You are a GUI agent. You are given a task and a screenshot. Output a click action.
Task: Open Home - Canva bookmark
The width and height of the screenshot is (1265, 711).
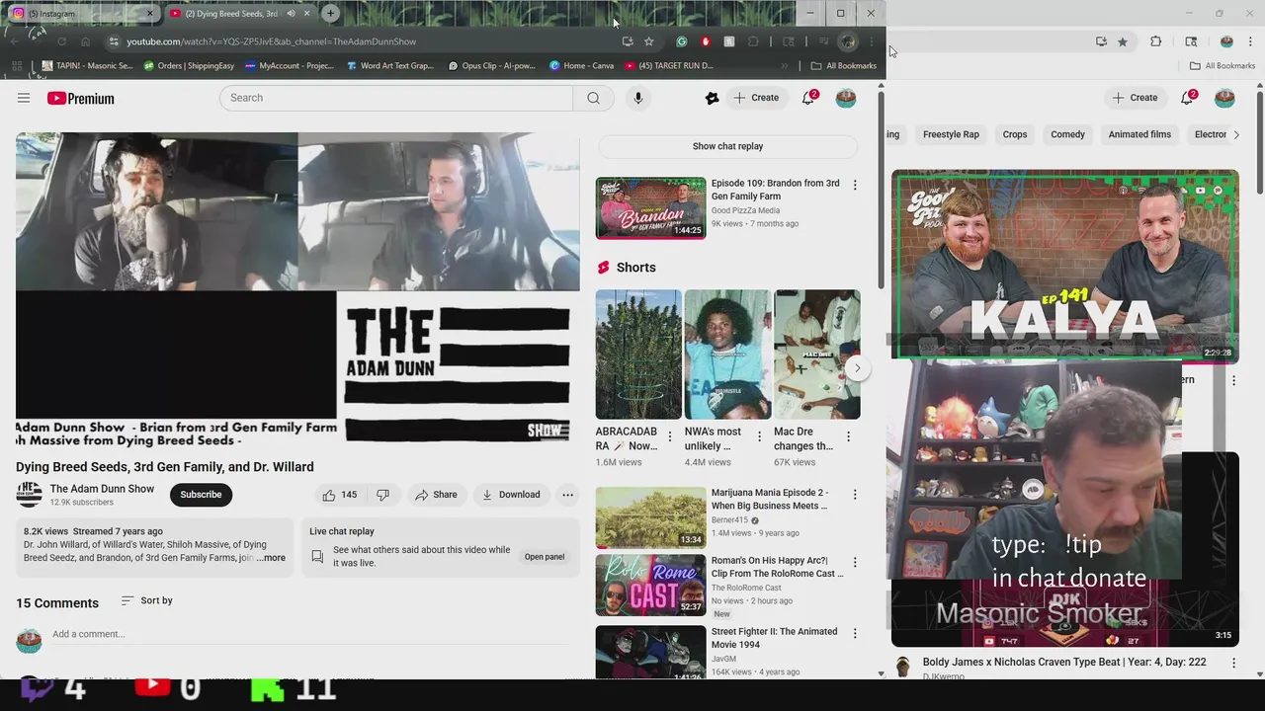[581, 66]
